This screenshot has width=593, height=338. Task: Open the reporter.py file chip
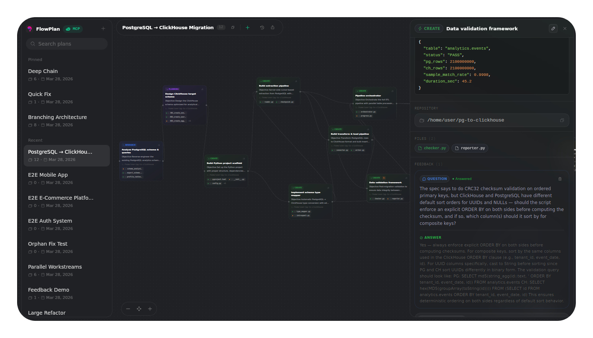click(470, 148)
